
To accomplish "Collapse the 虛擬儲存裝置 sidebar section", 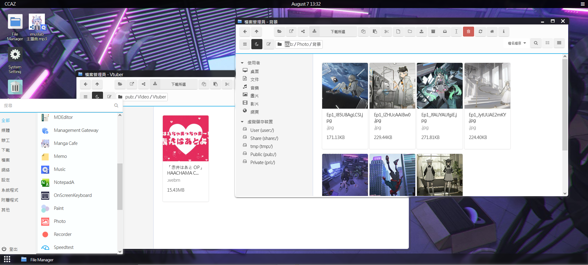I will point(242,122).
